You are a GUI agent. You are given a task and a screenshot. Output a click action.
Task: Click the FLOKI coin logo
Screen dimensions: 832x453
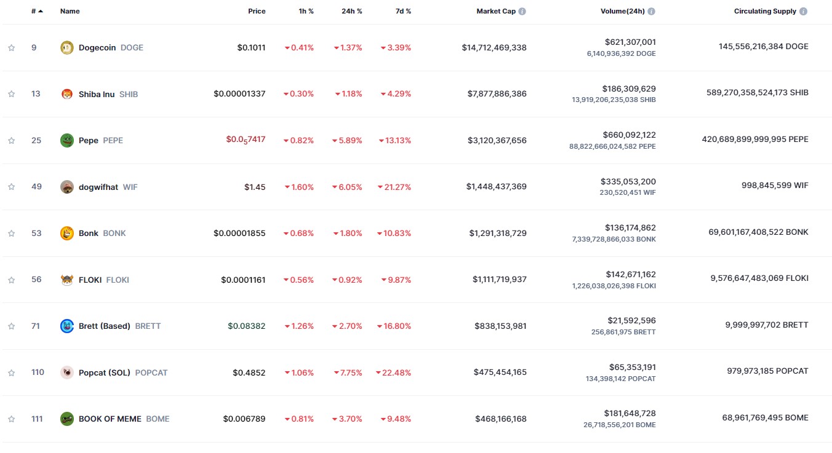pyautogui.click(x=67, y=280)
